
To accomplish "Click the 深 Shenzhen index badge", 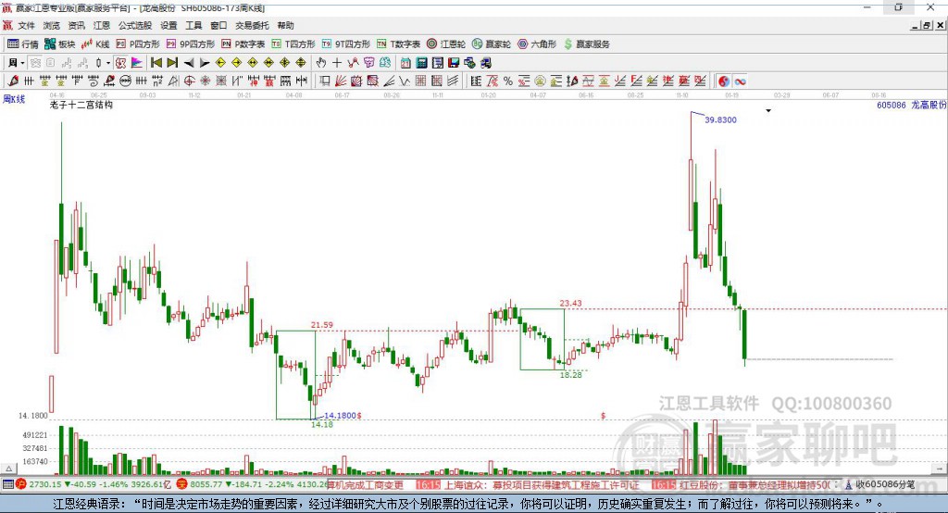I will (182, 484).
